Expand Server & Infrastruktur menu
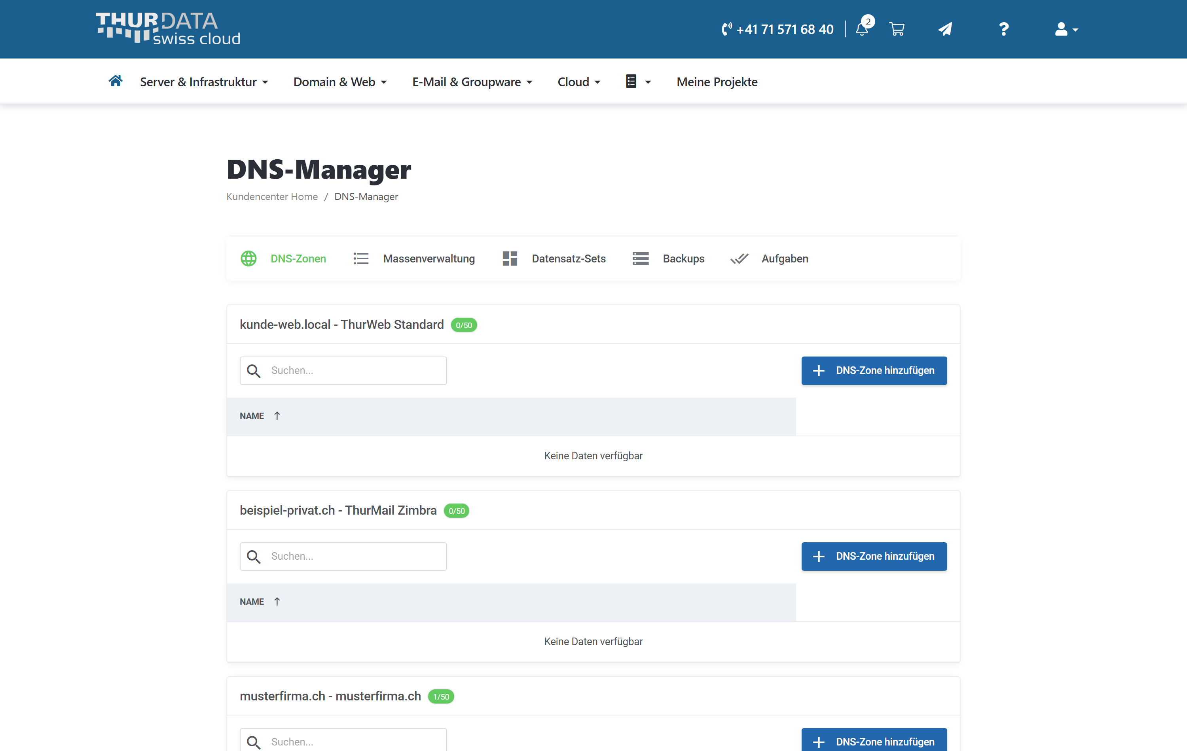This screenshot has width=1187, height=751. click(204, 82)
